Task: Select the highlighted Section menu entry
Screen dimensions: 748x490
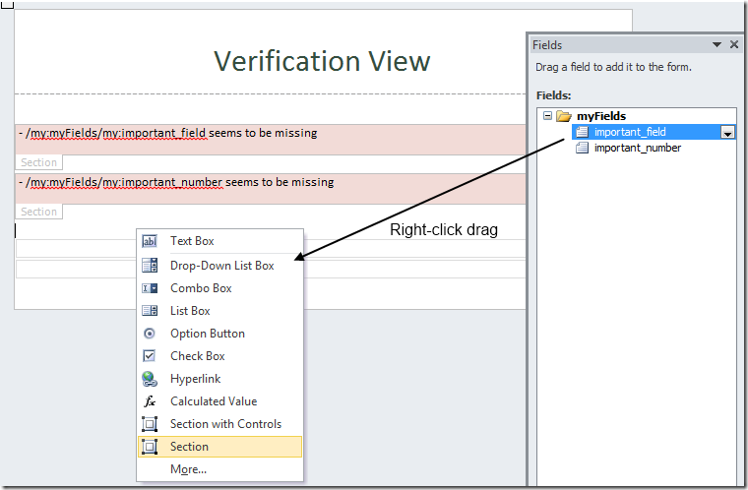Action: pyautogui.click(x=189, y=447)
